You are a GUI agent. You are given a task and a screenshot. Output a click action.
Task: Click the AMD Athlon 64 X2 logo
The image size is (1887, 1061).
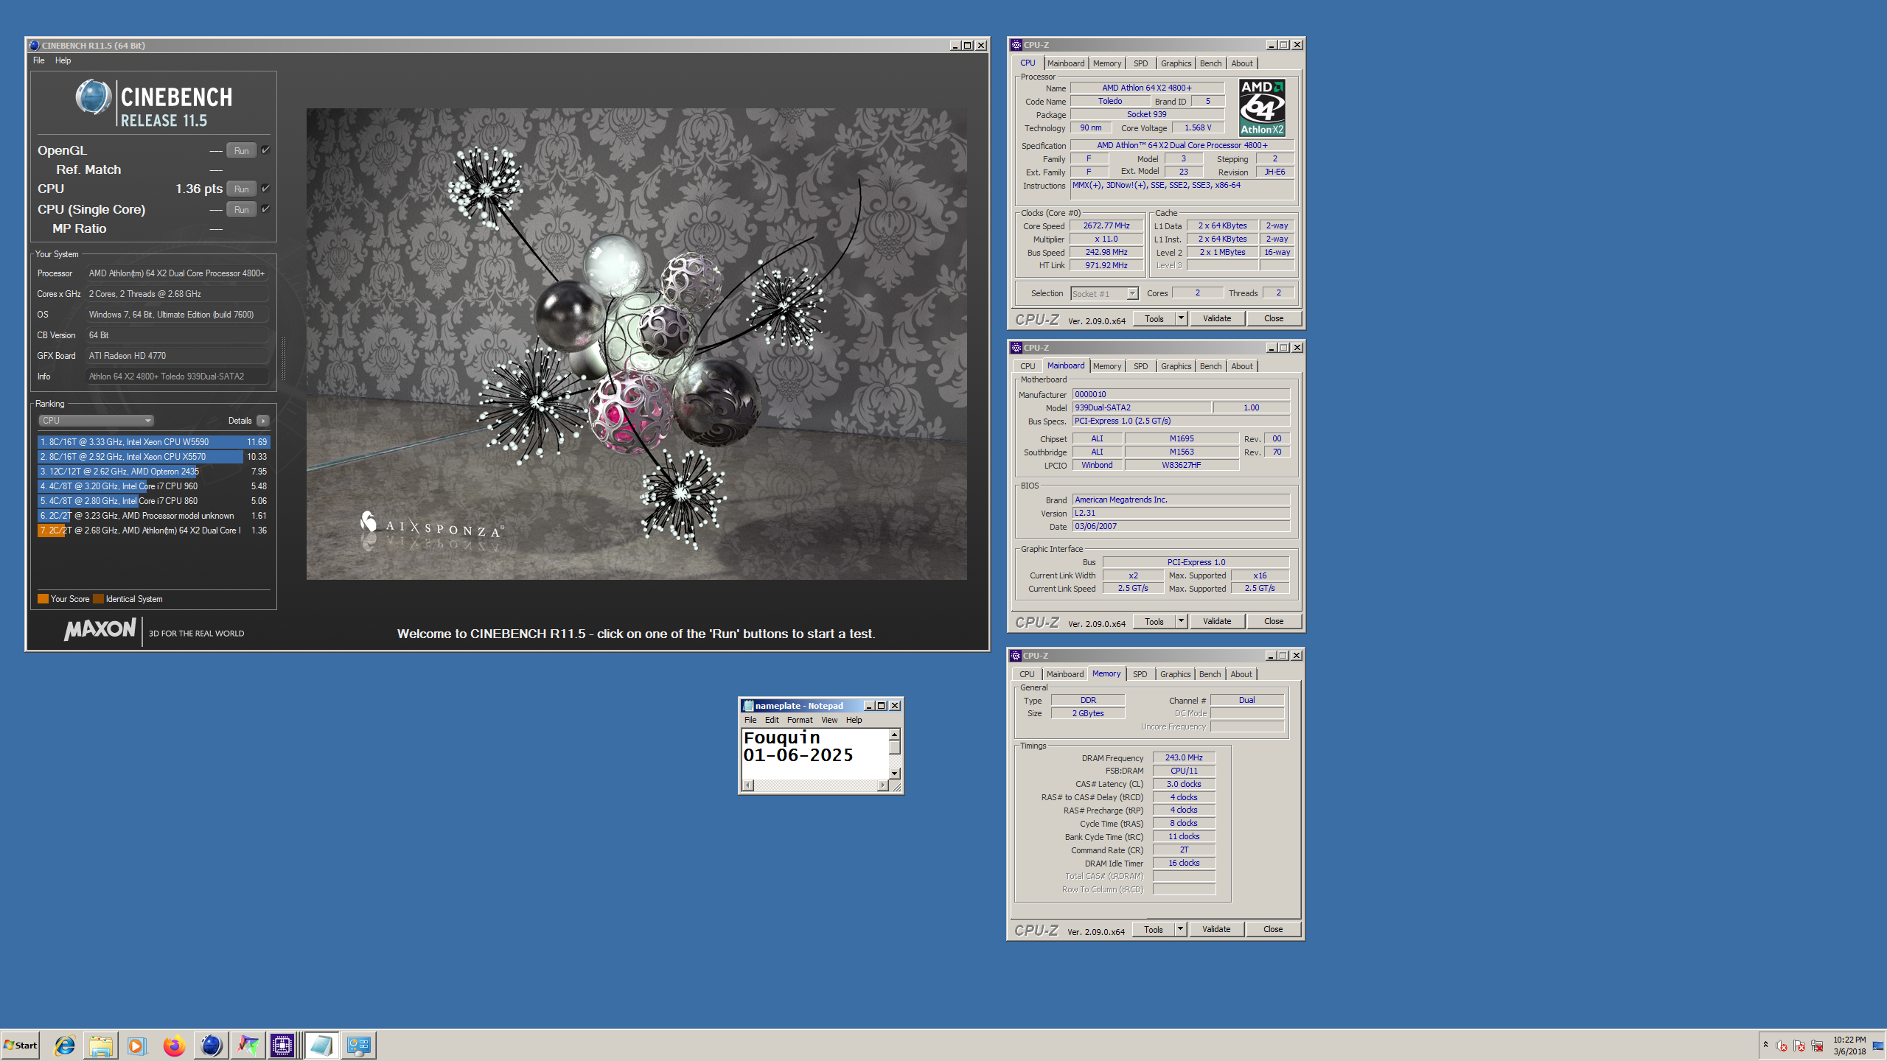click(x=1262, y=108)
